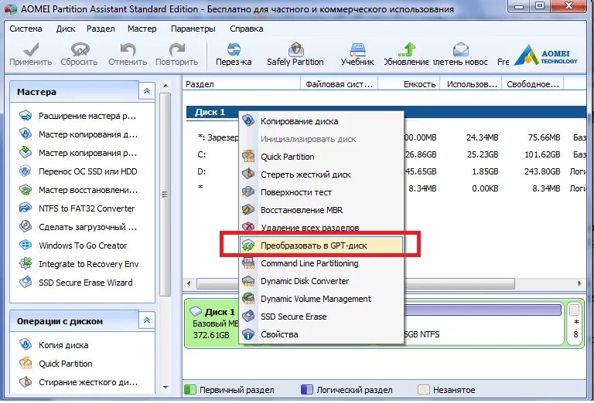Click the AOMEI Technology logo

(x=546, y=56)
